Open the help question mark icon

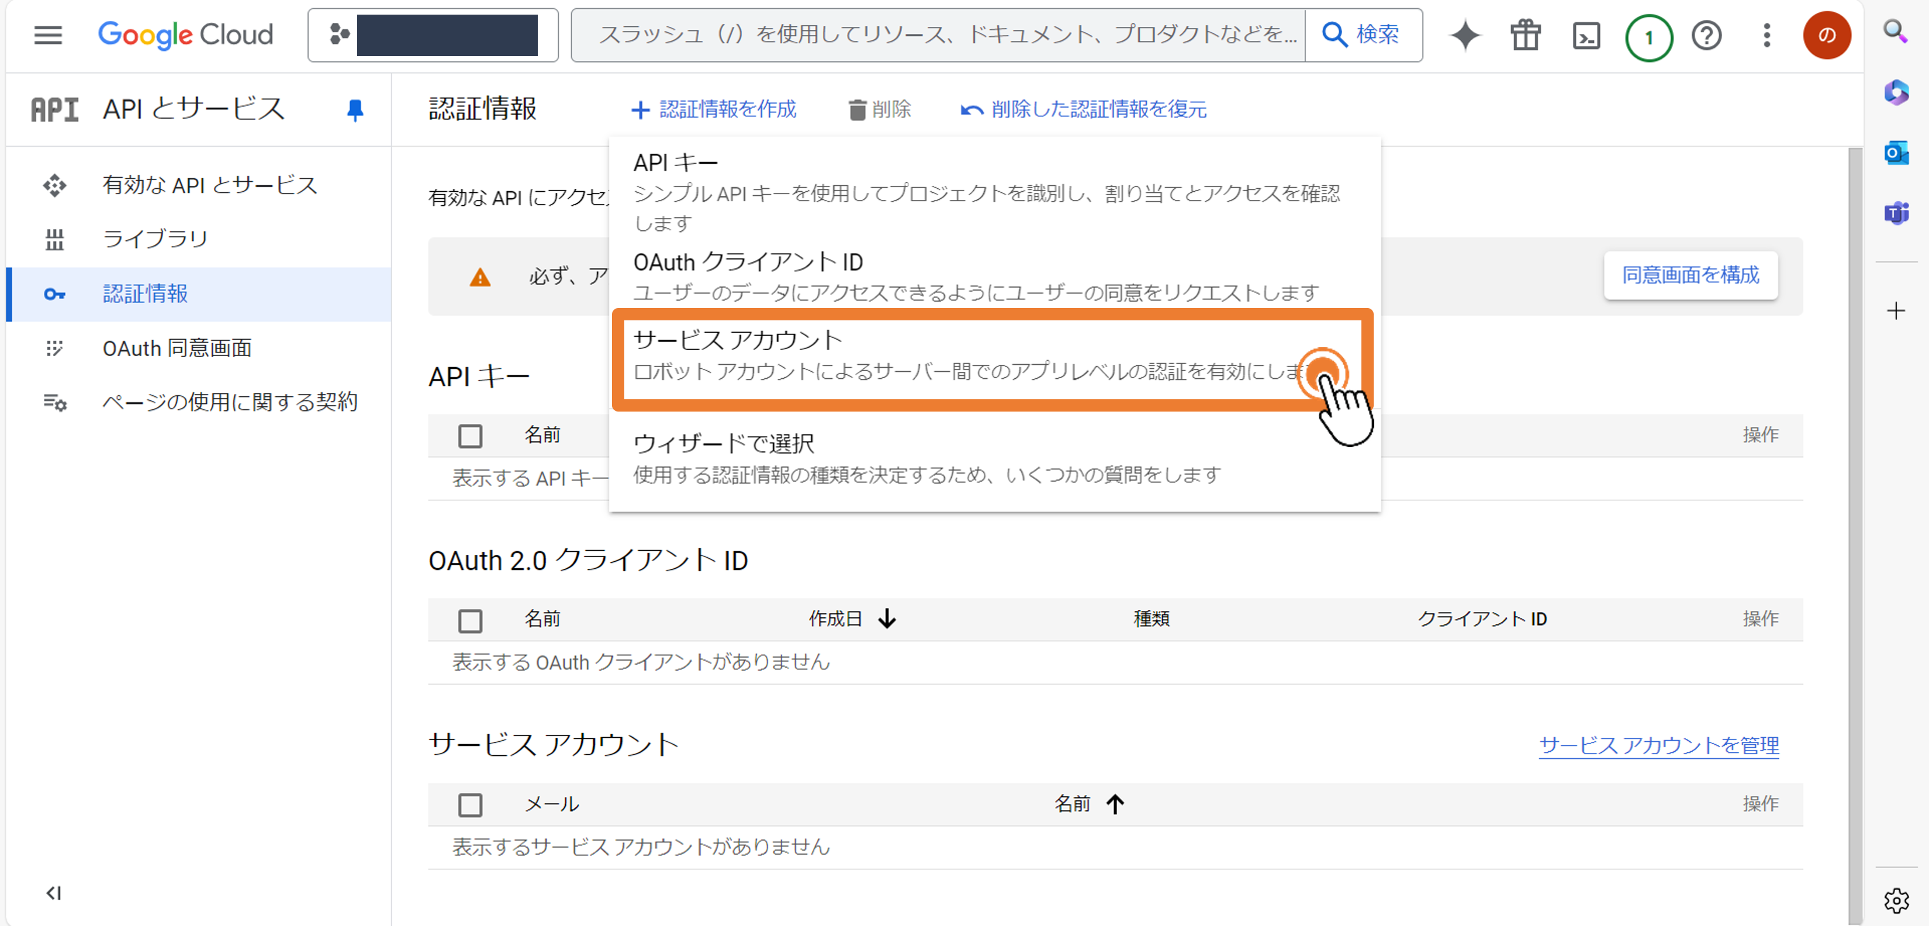pyautogui.click(x=1707, y=35)
